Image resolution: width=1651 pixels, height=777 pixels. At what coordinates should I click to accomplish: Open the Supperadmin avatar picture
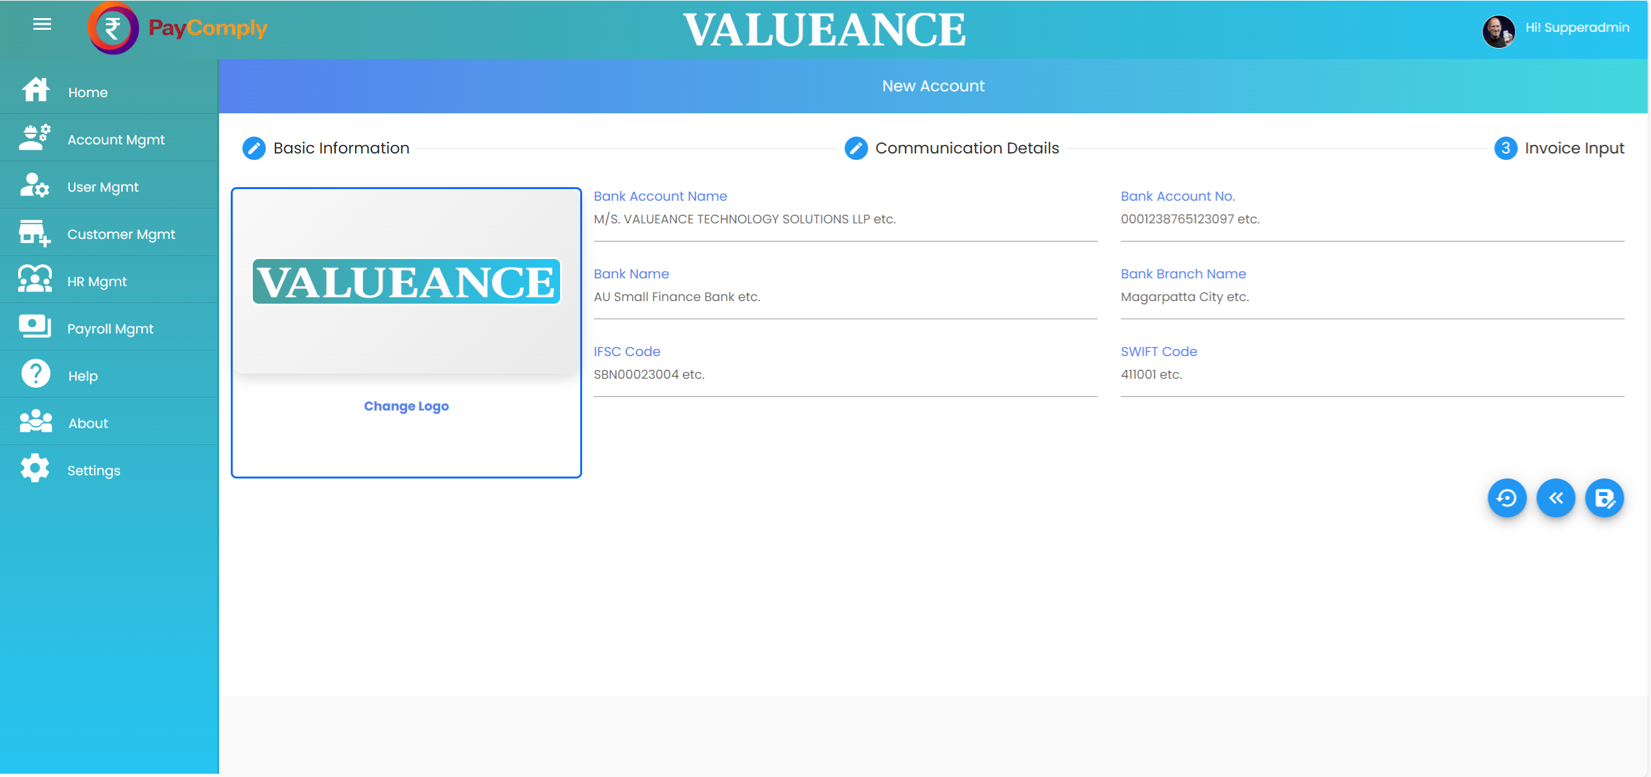click(x=1498, y=30)
